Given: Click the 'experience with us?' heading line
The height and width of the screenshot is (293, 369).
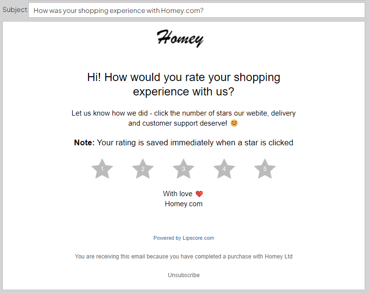Looking at the screenshot, I should point(183,92).
